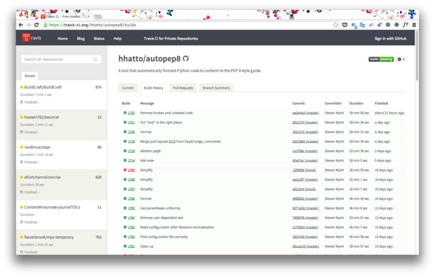Select the Recent tab in sidebar
435x277 pixels.
pos(30,76)
